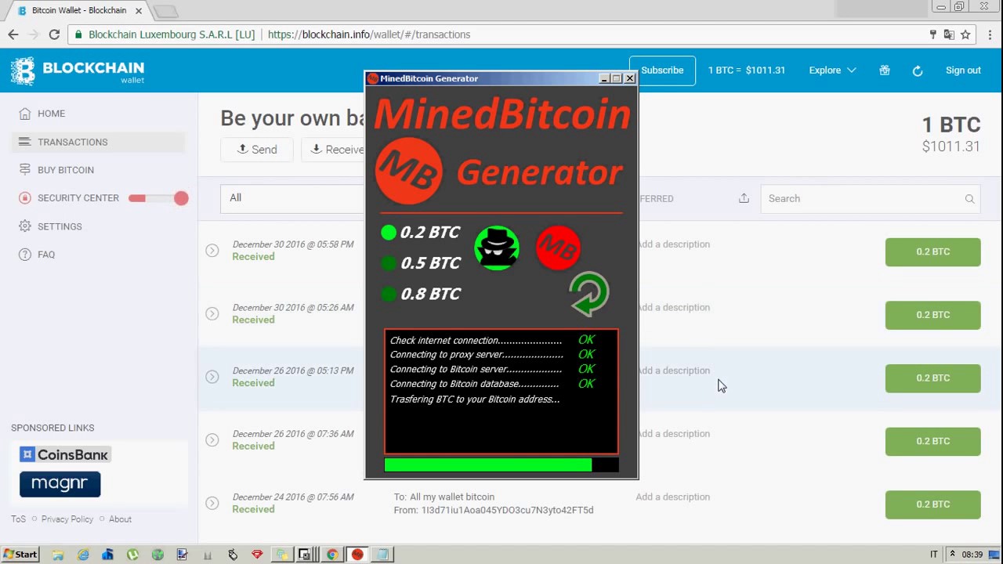This screenshot has height=564, width=1003.
Task: Click the What's New gift icon in header
Action: coord(885,70)
